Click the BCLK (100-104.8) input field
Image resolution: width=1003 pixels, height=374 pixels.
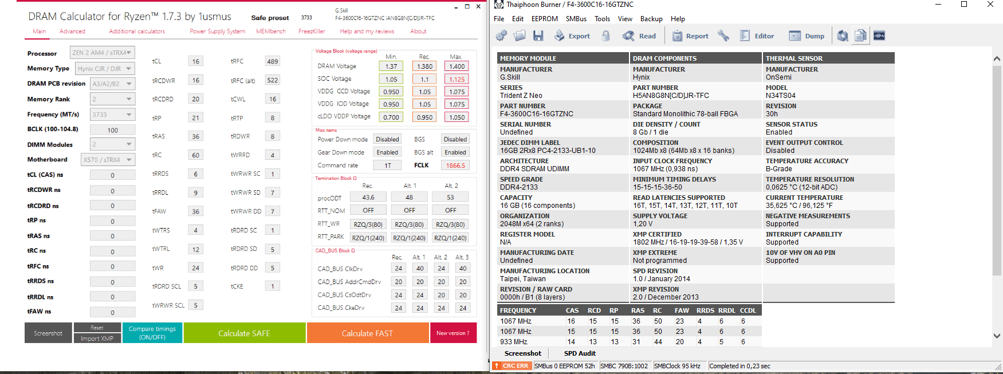(112, 130)
